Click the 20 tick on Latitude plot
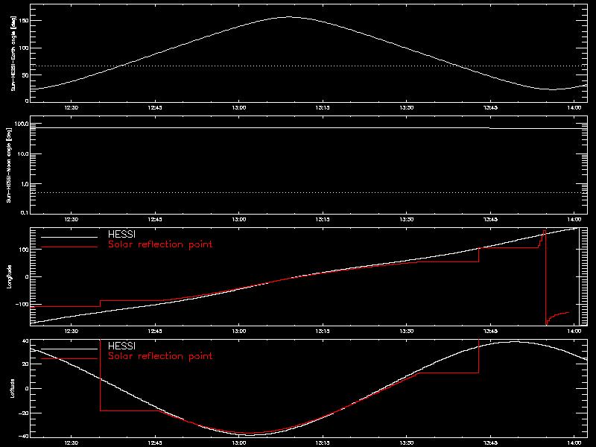Viewport: 596px width, 447px height. (25, 364)
